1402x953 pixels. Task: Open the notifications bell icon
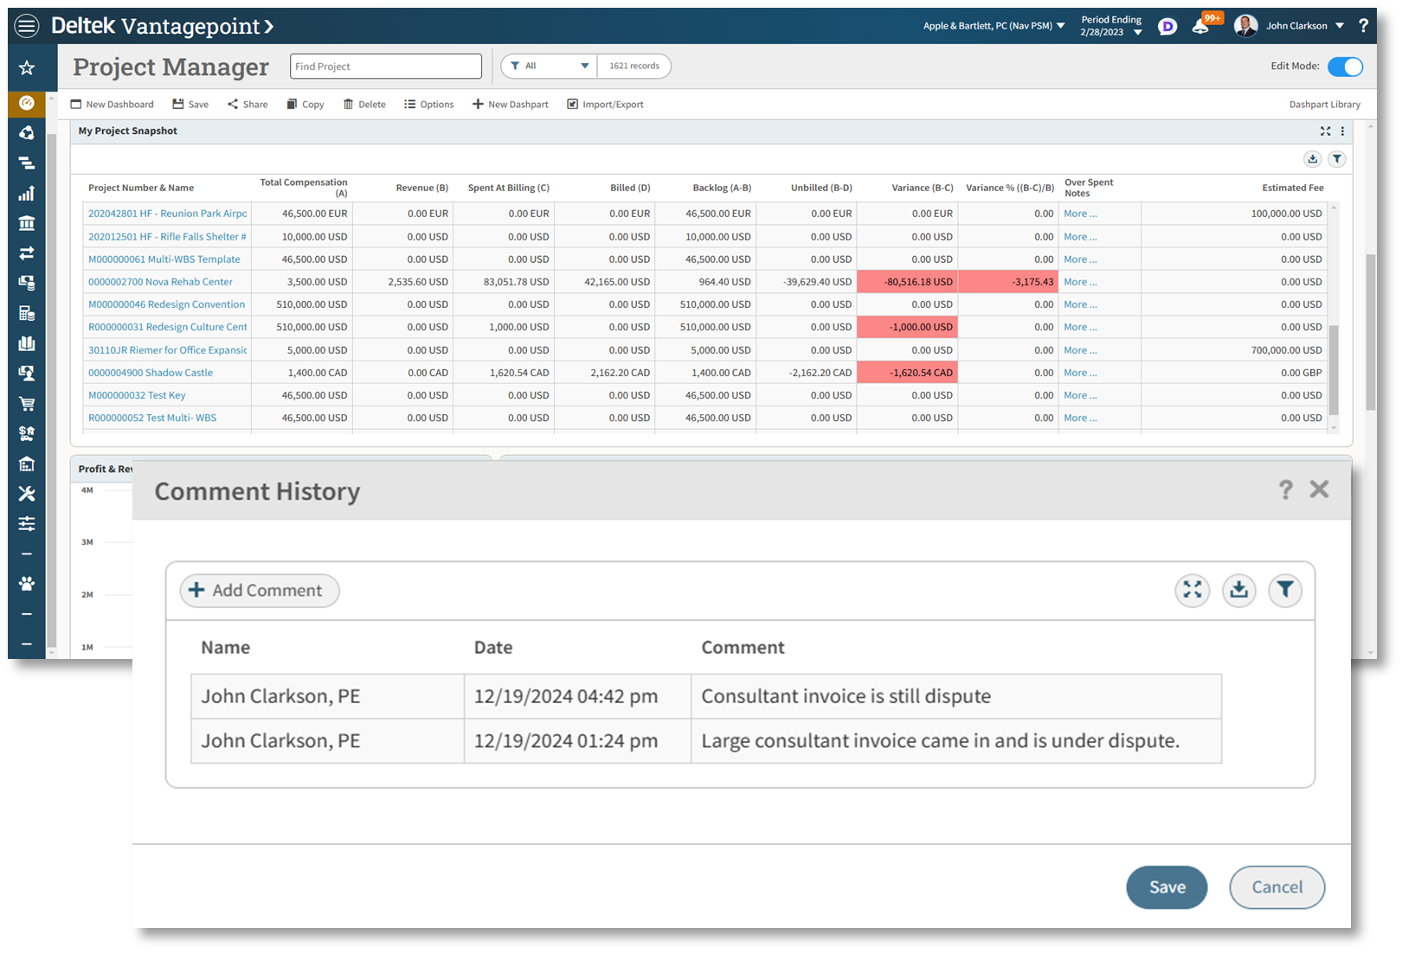[x=1200, y=26]
